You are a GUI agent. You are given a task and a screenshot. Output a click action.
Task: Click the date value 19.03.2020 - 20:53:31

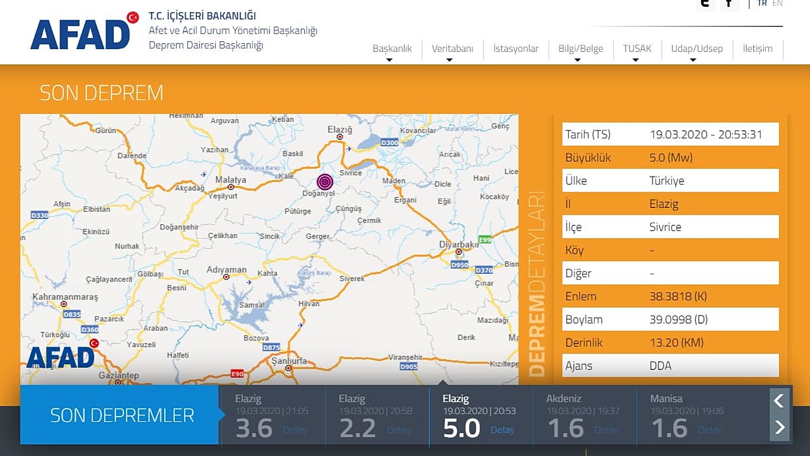click(x=706, y=135)
